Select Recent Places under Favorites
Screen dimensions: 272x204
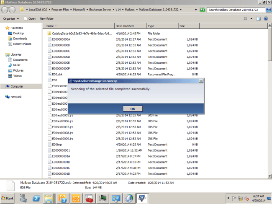point(22,44)
